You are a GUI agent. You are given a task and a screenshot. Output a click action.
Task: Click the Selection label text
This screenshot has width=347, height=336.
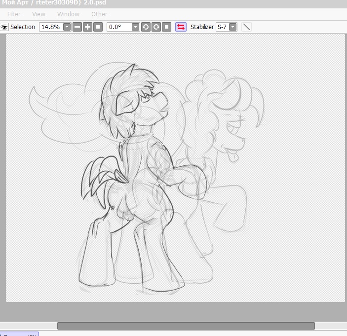(23, 27)
